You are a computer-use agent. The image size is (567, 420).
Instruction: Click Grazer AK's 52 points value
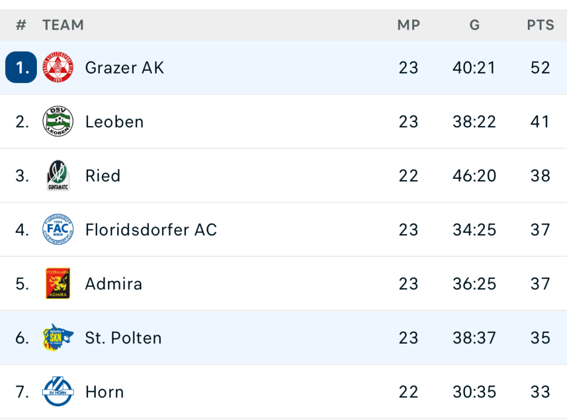point(540,68)
